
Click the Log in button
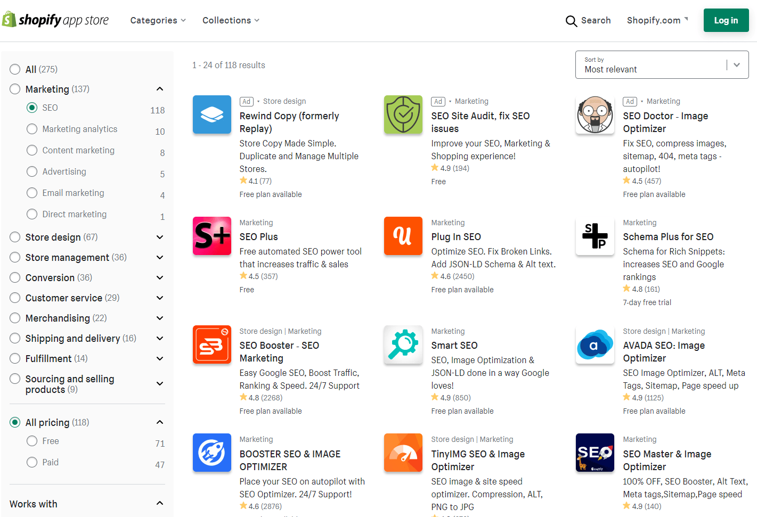tap(726, 20)
